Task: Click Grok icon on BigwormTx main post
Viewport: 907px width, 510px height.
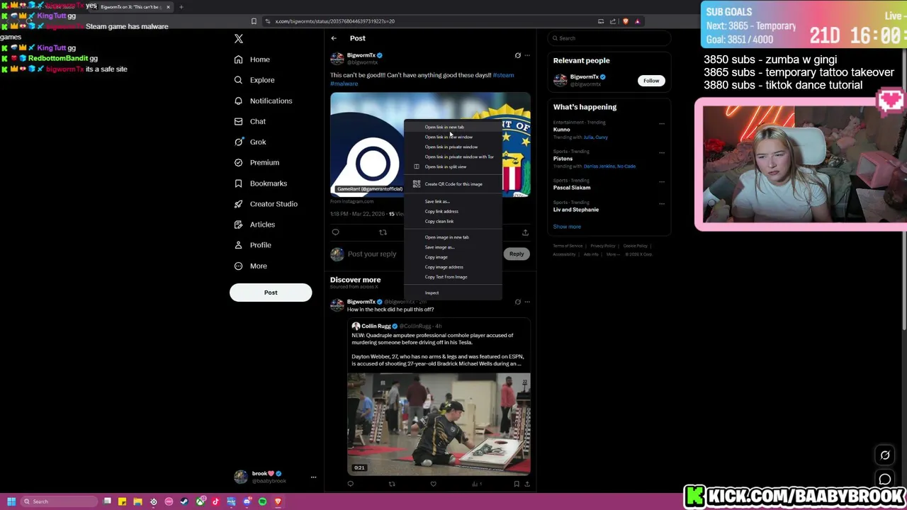Action: 517,55
